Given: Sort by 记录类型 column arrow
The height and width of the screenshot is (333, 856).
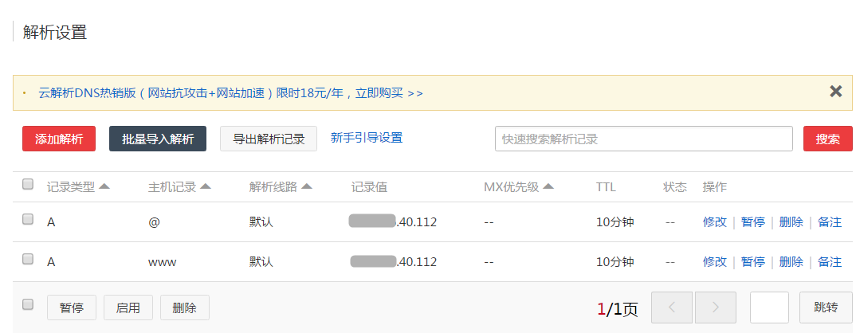Looking at the screenshot, I should 104,186.
